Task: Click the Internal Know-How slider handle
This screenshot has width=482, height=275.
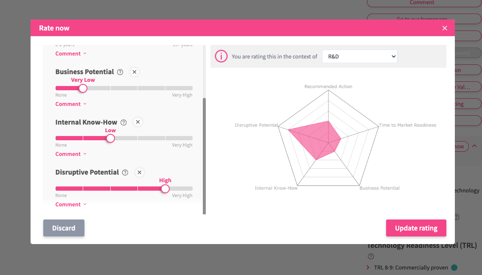Action: pos(110,138)
